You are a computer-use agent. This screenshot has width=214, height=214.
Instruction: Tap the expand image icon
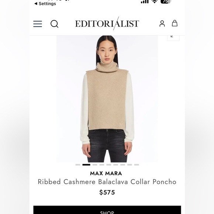tap(173, 38)
